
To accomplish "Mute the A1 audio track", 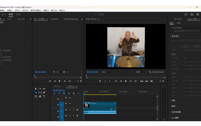I will pyautogui.click(x=70, y=110).
